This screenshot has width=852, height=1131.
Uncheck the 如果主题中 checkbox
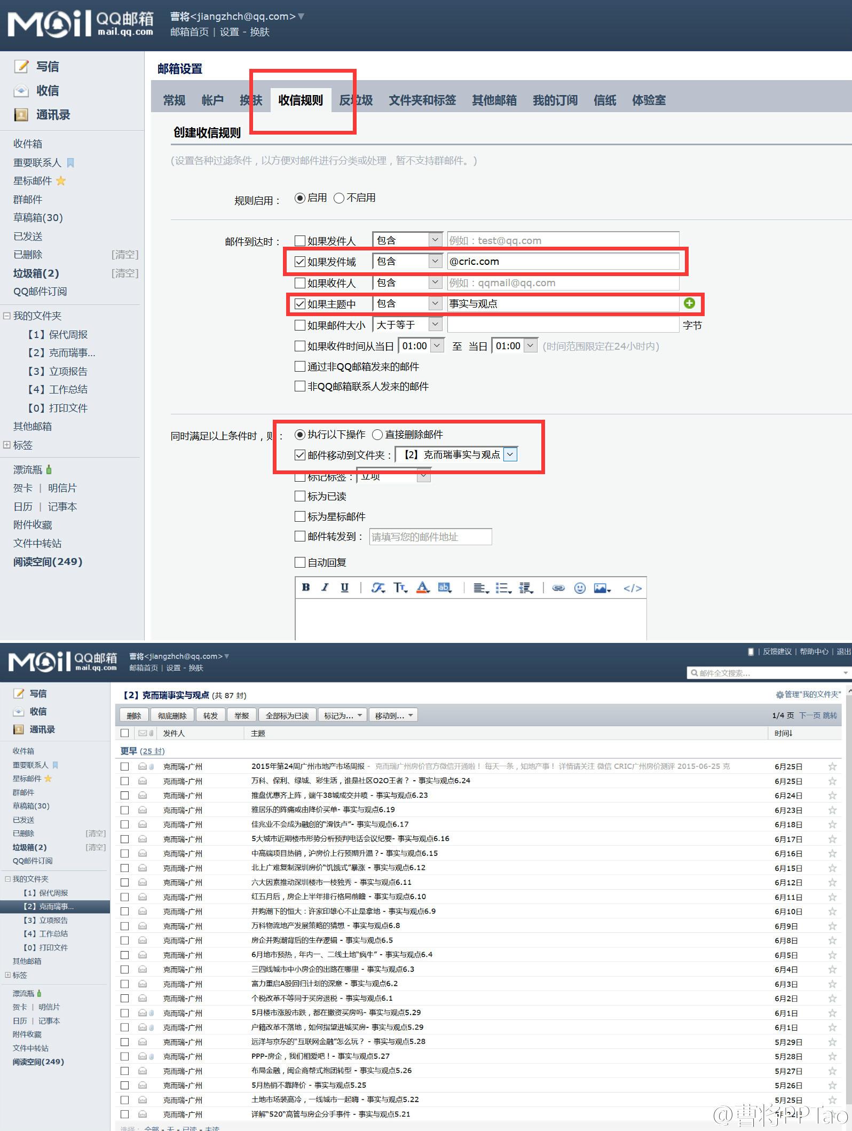pos(300,304)
